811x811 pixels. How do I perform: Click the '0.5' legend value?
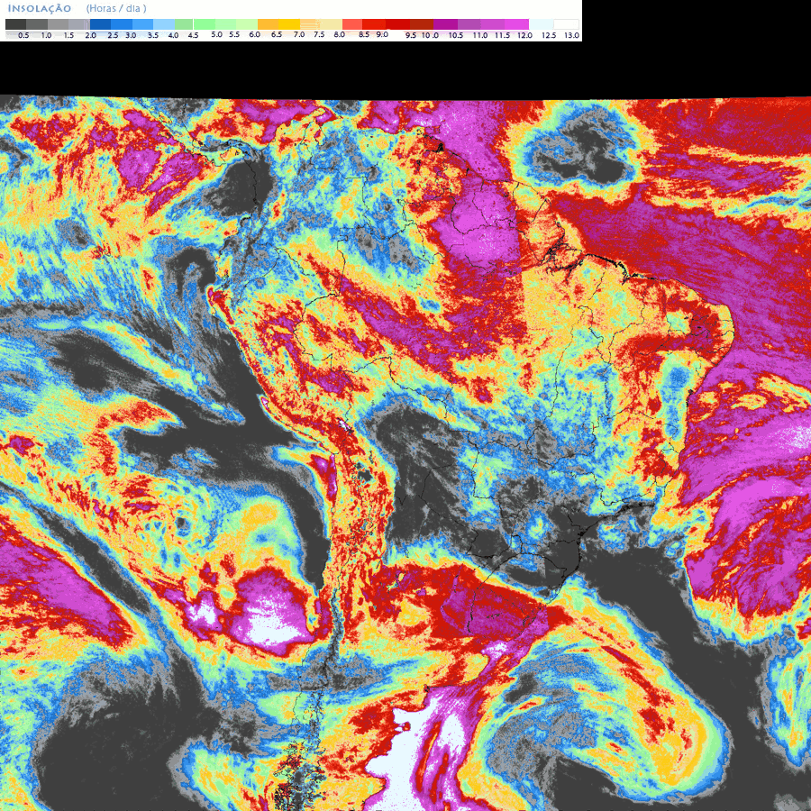[x=23, y=35]
